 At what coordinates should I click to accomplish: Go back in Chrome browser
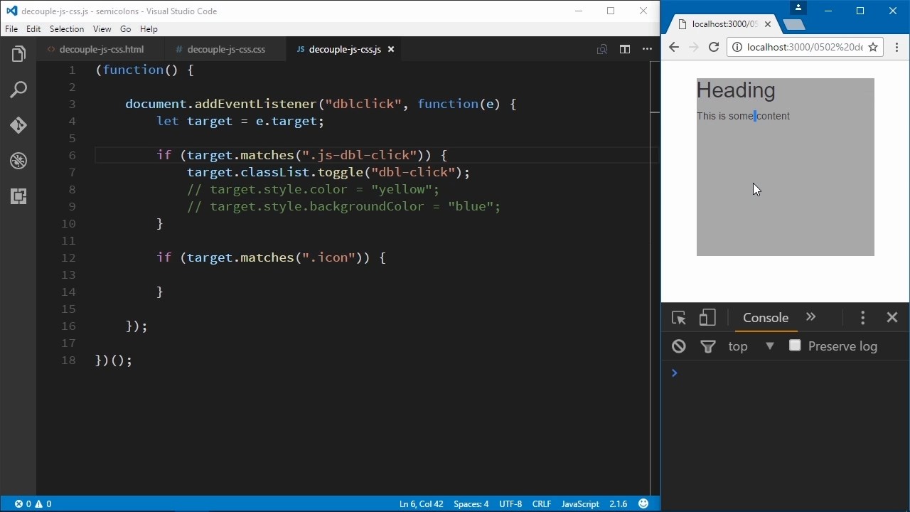coord(674,47)
